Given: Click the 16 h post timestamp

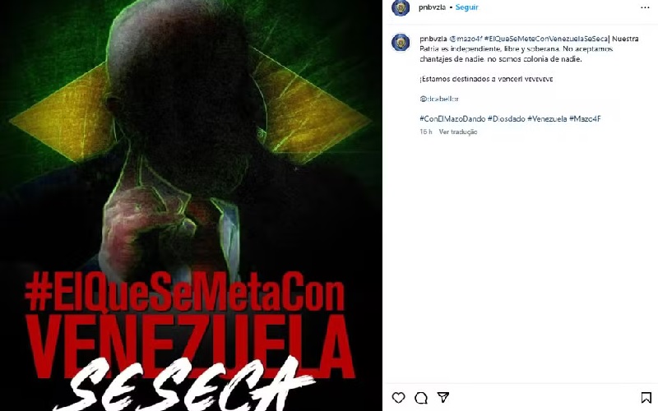Looking at the screenshot, I should click(425, 132).
